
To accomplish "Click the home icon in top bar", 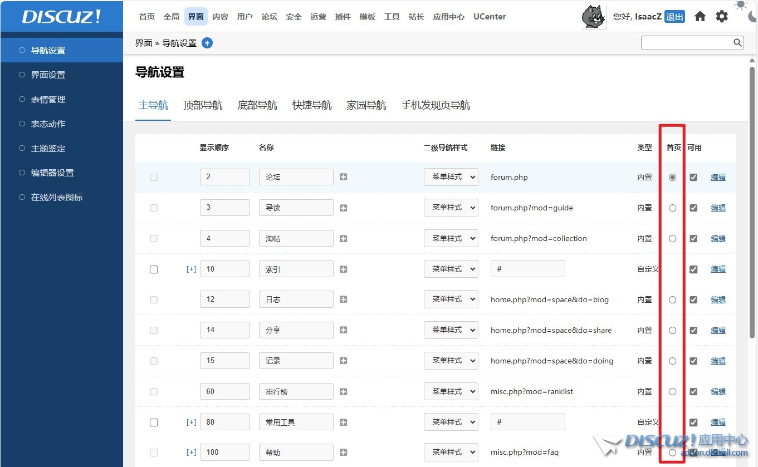I will click(700, 17).
